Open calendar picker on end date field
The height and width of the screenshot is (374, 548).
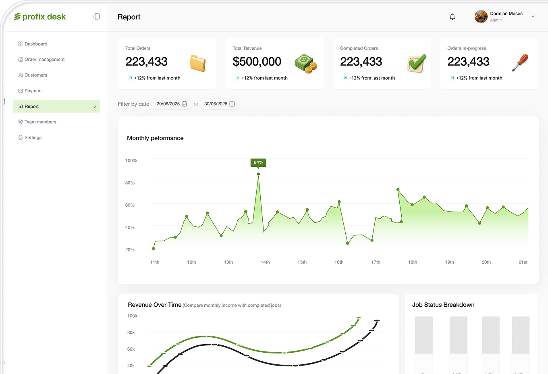[232, 104]
